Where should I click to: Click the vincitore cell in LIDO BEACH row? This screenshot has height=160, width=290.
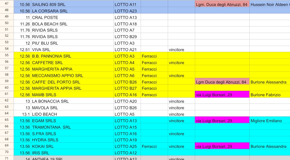click(181, 114)
